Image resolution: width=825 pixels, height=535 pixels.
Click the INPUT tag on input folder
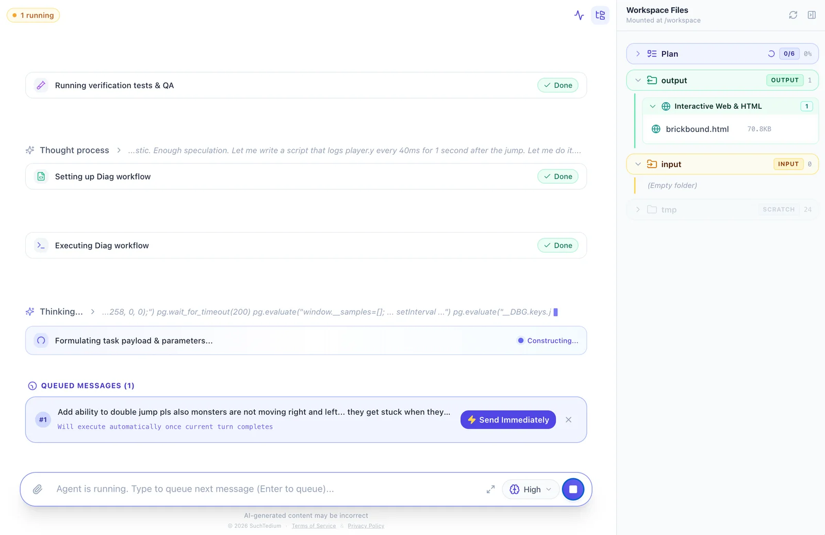(788, 164)
